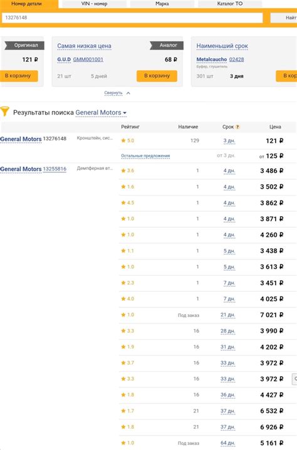This screenshot has width=297, height=450.
Task: Click the question mark icon beside Срок
Action: 237,127
